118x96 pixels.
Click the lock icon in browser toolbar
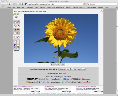(22, 4)
